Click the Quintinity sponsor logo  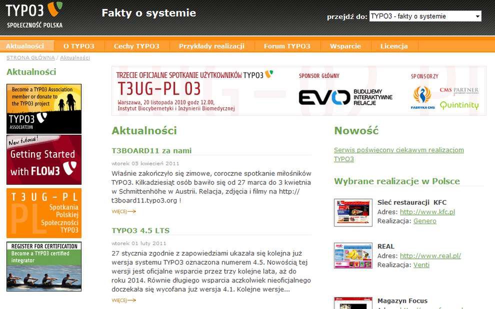pos(459,105)
